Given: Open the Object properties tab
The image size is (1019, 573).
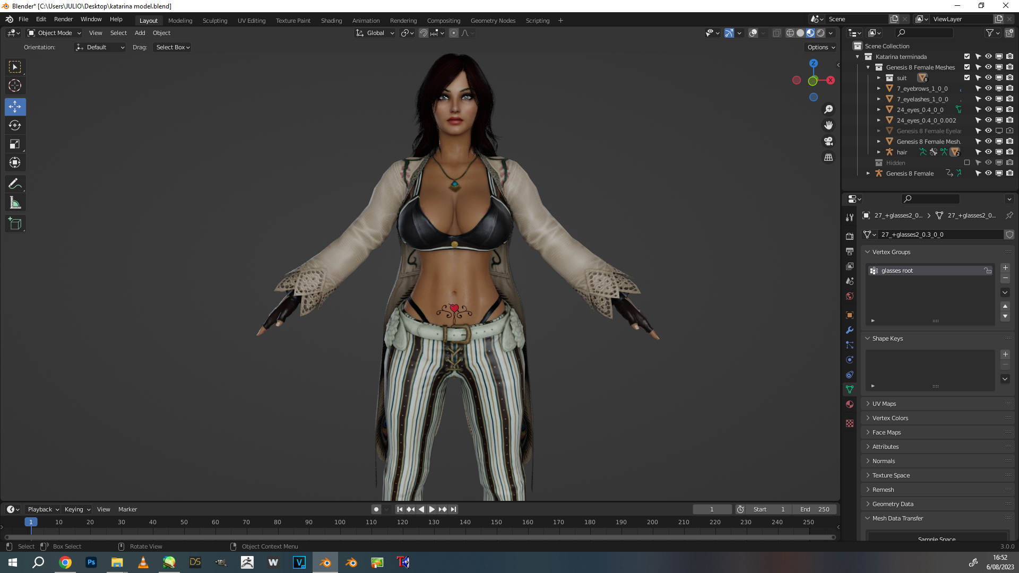Looking at the screenshot, I should [x=850, y=315].
